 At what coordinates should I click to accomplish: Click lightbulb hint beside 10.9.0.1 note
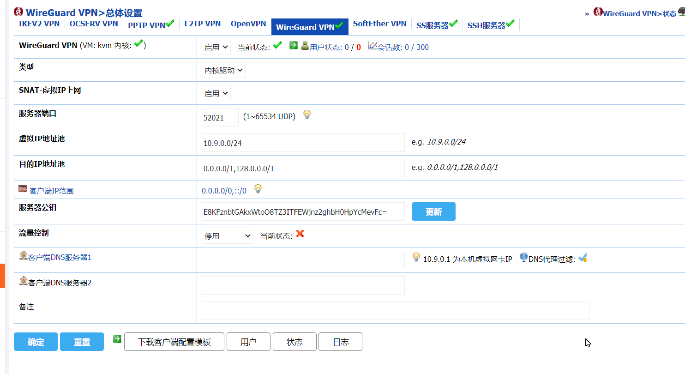416,257
